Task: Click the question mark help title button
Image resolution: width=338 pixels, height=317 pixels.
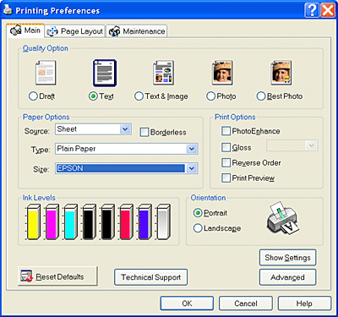Action: (312, 10)
